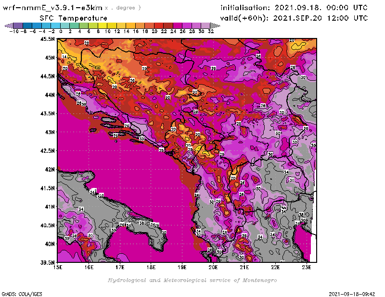This screenshot has height=297, width=385.
Task: Select the '22E' longitude label
Action: click(275, 267)
